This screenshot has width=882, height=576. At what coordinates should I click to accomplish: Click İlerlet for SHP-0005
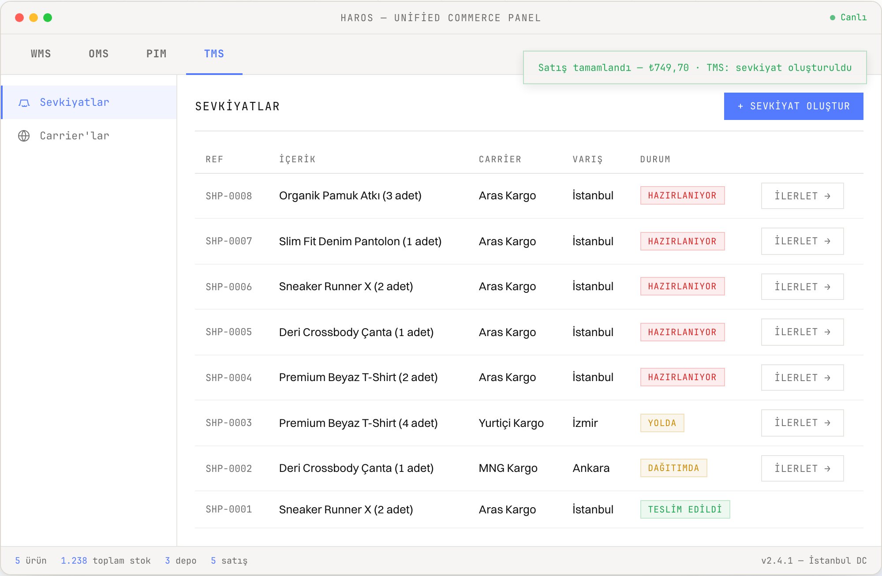tap(802, 332)
